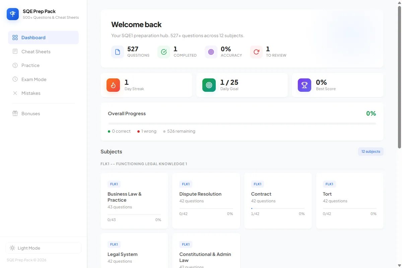Click the Day Streak stat card
402x268 pixels.
146,85
